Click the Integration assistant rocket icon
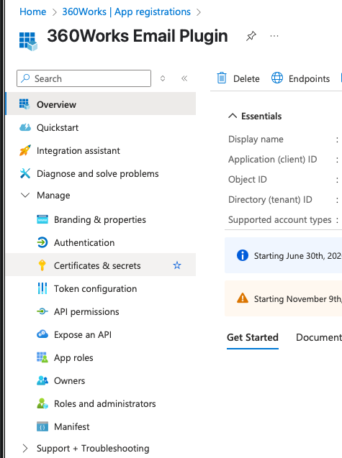Viewport: 342px width, 458px height. tap(25, 150)
